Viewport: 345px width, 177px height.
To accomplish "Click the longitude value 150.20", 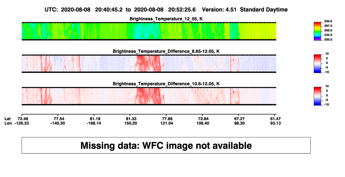I will pyautogui.click(x=131, y=123).
